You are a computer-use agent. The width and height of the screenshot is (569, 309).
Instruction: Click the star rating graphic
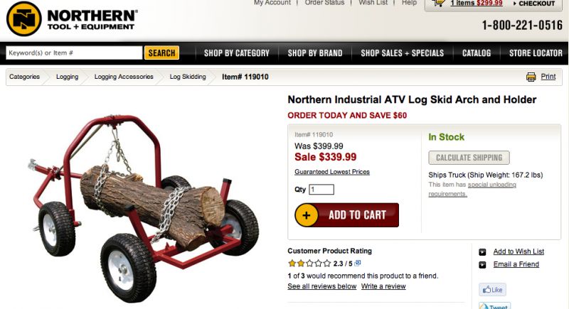[309, 264]
